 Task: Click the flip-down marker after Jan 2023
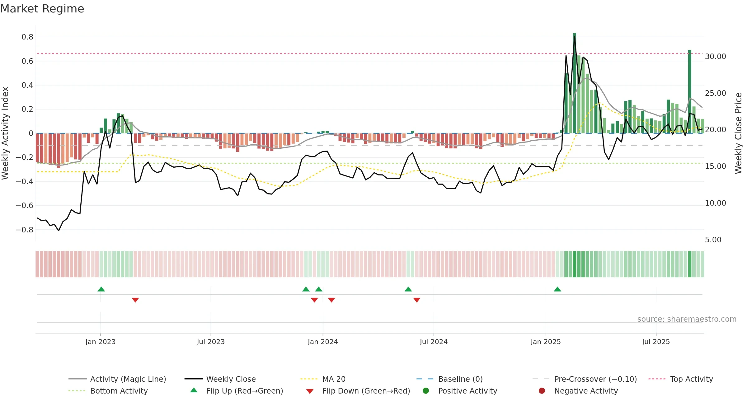pos(135,300)
